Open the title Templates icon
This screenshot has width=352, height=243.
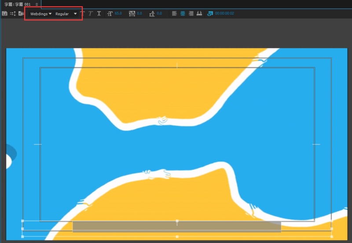tap(21, 14)
